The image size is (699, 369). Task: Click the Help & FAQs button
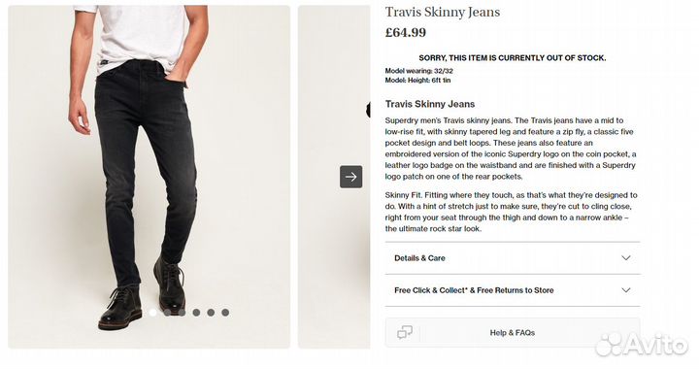[x=513, y=332]
